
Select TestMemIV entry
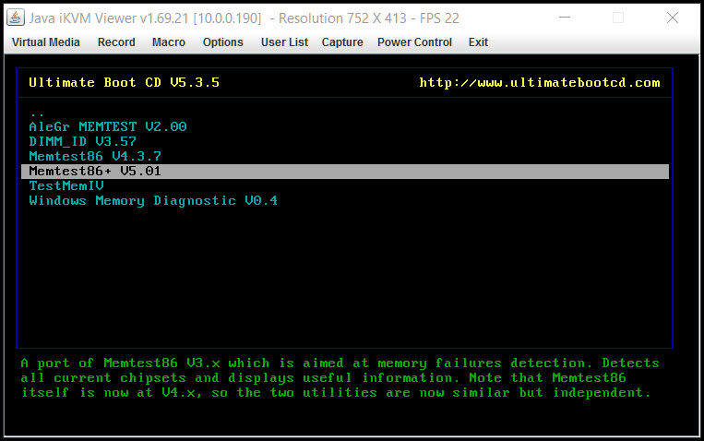(x=66, y=186)
